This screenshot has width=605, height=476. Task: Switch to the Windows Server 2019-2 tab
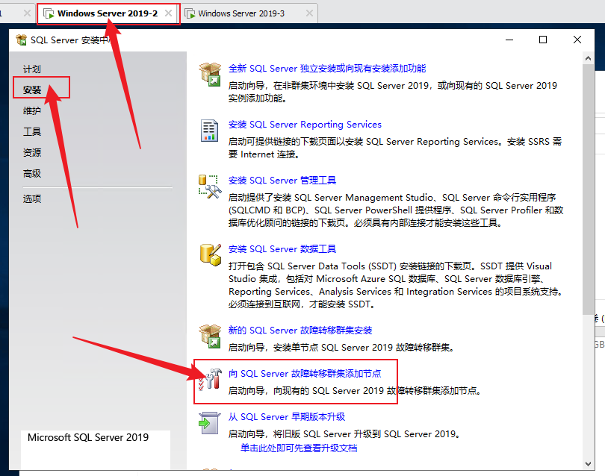click(108, 13)
